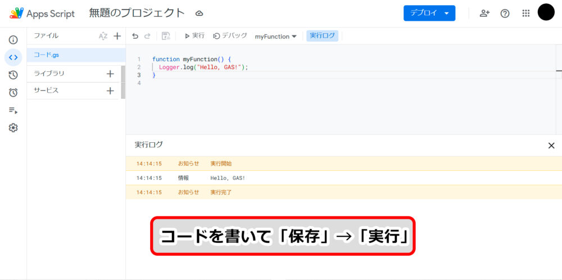Image resolution: width=562 pixels, height=280 pixels.
Task: Run the script with 実行 button
Action: [194, 36]
